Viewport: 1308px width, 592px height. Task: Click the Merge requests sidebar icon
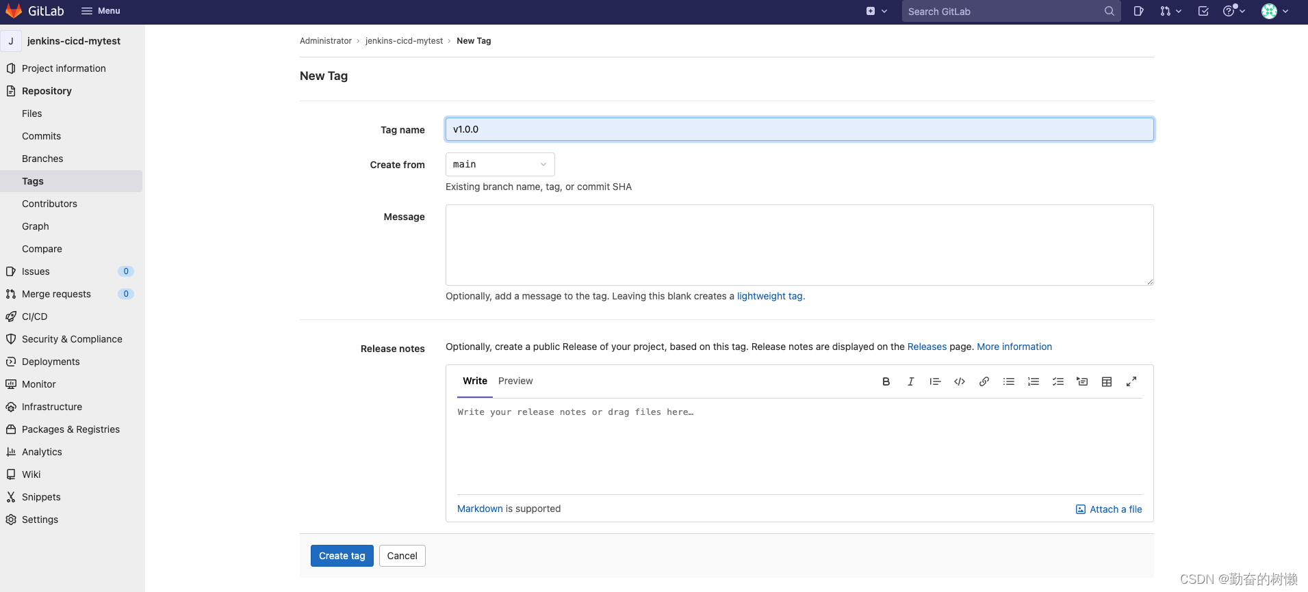(x=11, y=294)
